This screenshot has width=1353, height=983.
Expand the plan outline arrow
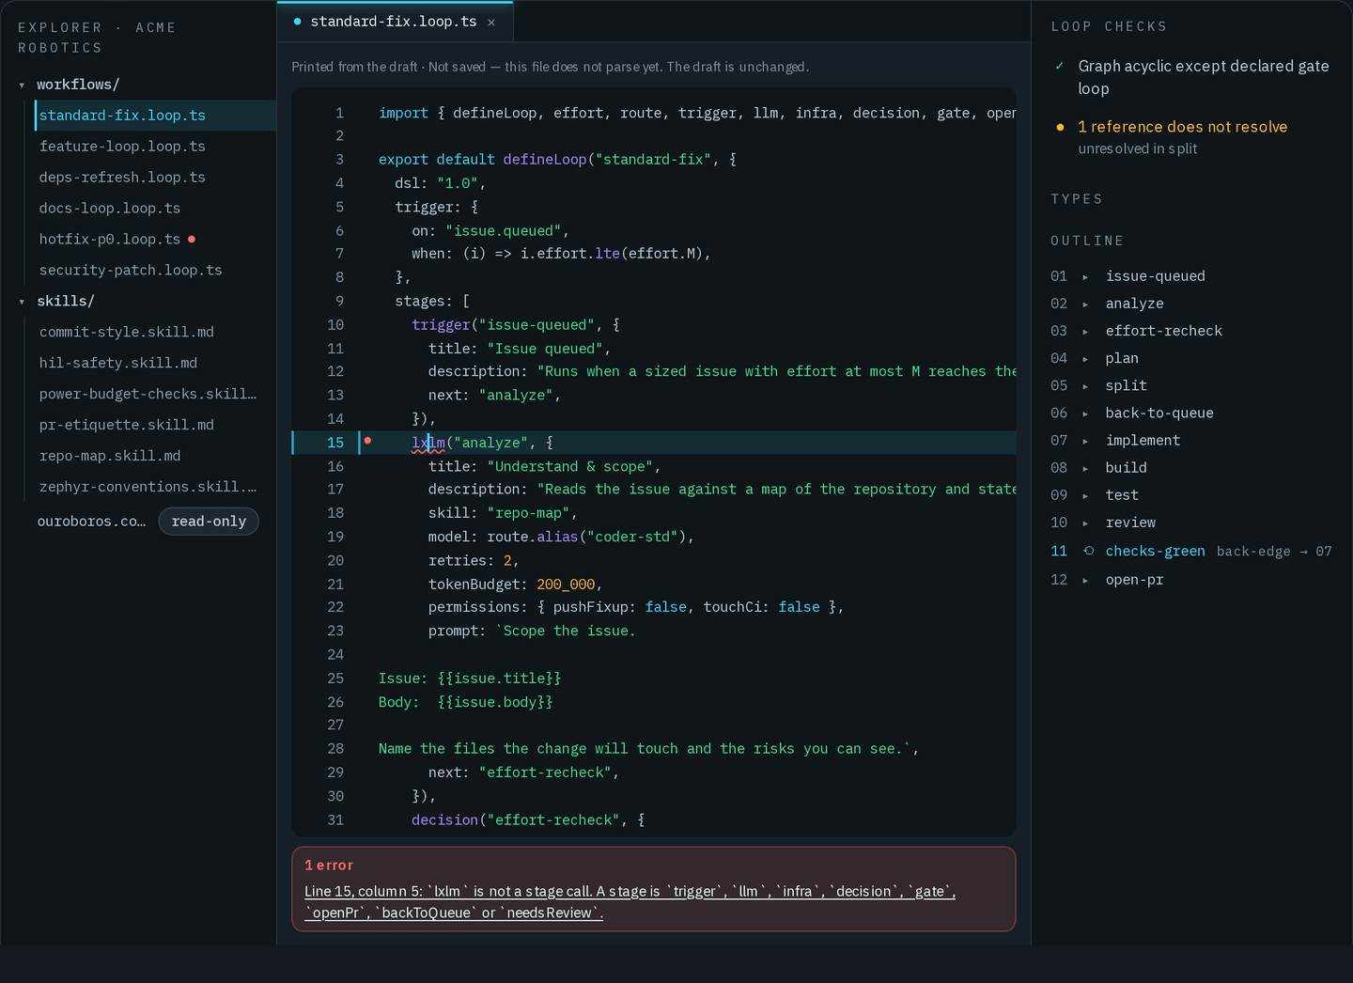1085,359
